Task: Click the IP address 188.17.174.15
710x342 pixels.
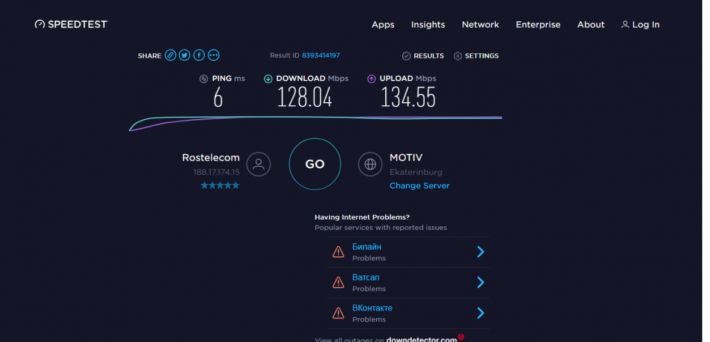Action: [x=217, y=172]
